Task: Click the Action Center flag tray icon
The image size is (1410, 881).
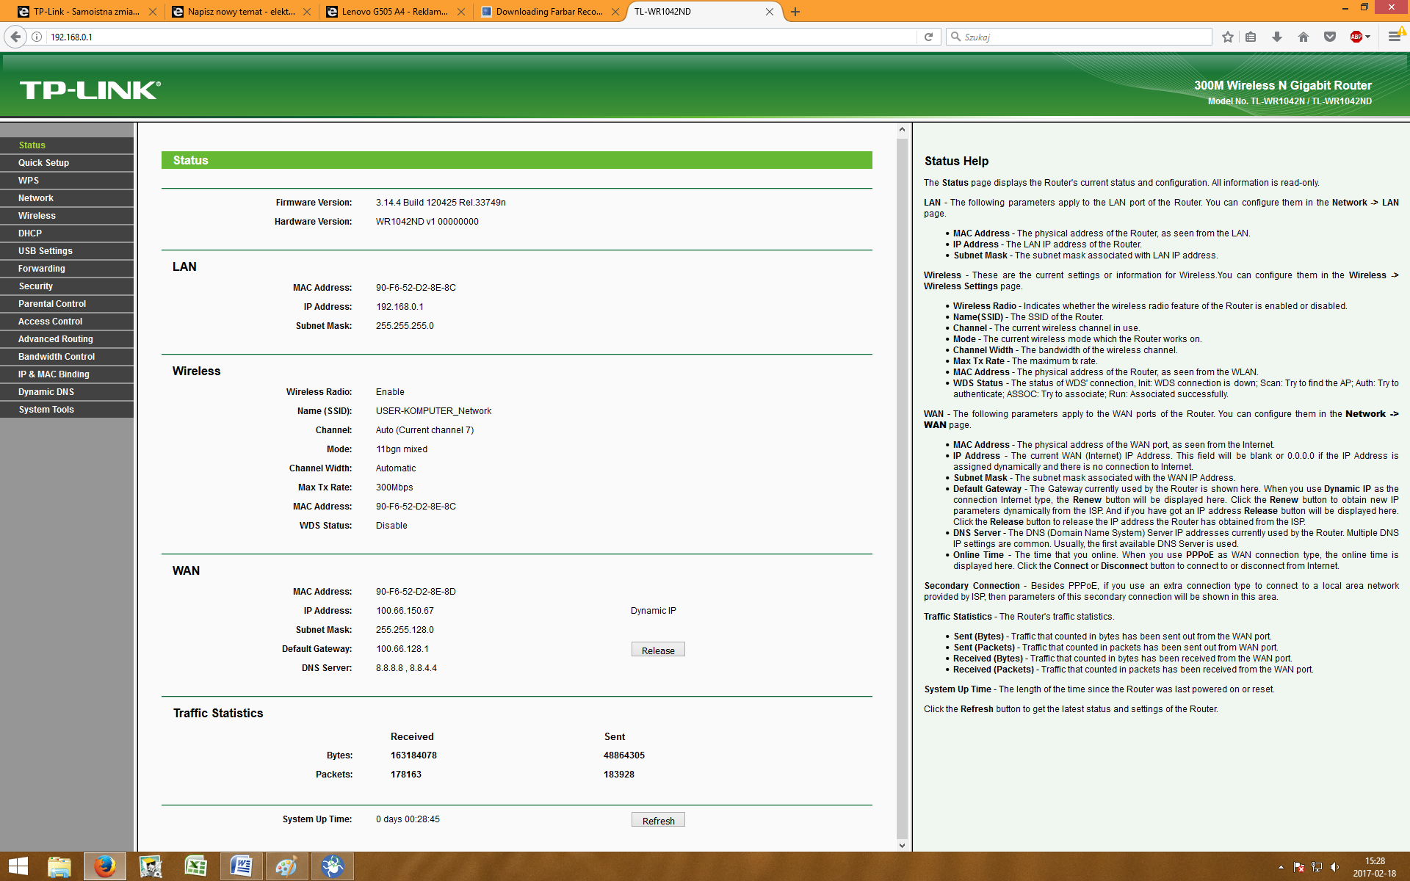Action: click(x=1298, y=867)
